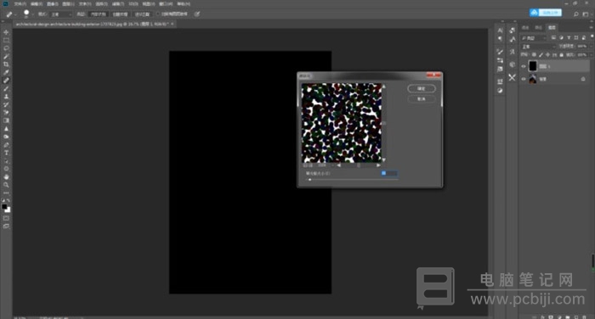The image size is (595, 319).
Task: Choose Content-Aware type option
Action: pyautogui.click(x=98, y=14)
